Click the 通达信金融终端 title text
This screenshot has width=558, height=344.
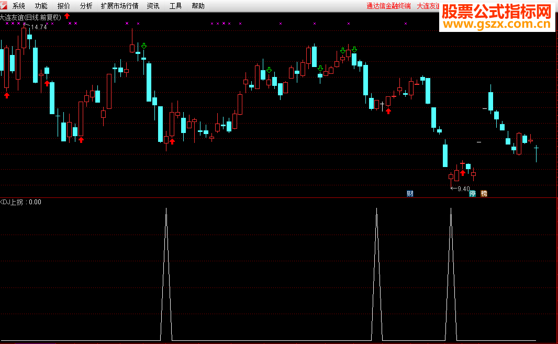(x=388, y=6)
